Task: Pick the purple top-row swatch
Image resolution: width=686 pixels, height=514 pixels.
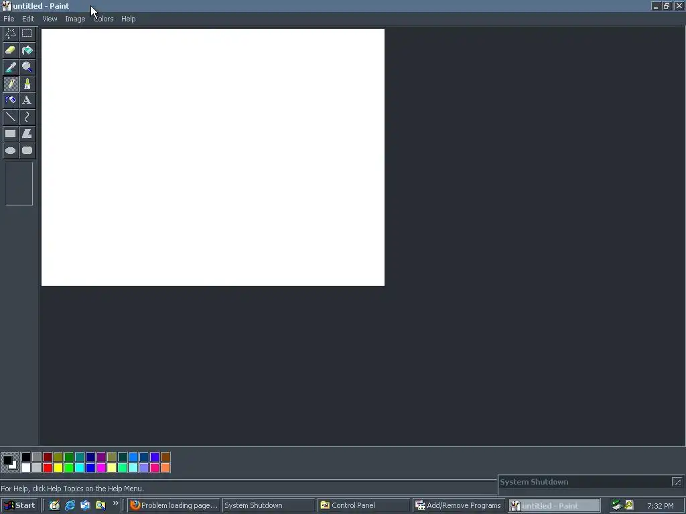Action: click(101, 457)
